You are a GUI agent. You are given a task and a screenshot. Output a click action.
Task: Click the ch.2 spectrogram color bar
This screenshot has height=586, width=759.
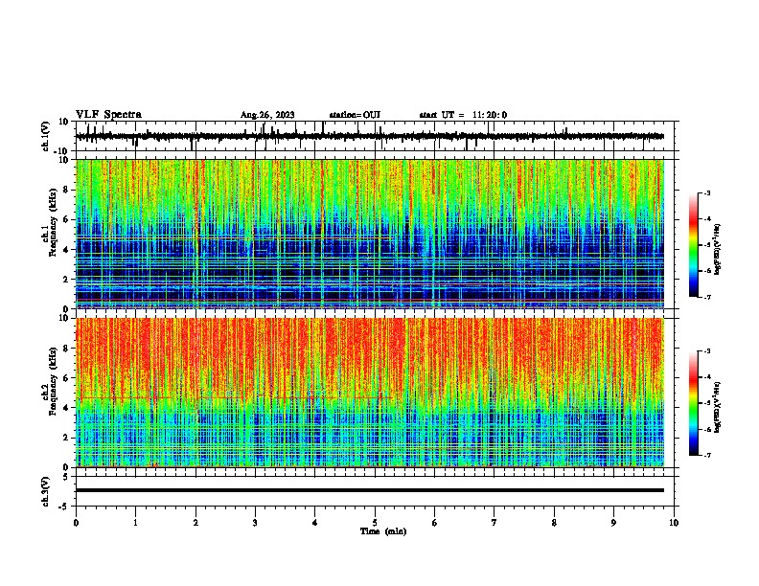[693, 403]
